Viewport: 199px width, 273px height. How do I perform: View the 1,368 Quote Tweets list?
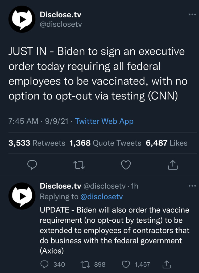105,143
